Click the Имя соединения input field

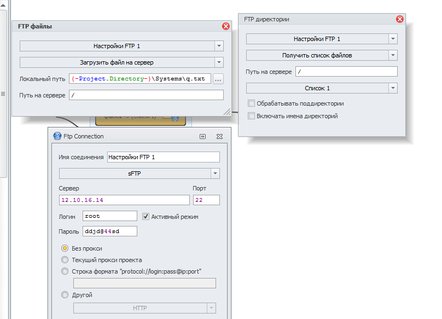[164, 157]
